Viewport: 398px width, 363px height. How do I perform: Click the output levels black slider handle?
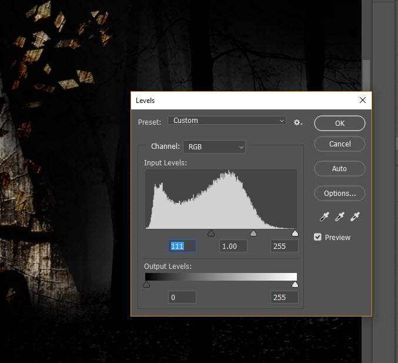click(146, 285)
